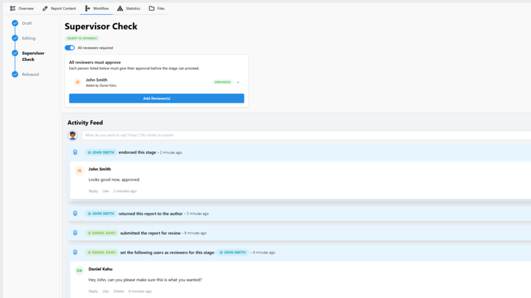This screenshot has width=531, height=298.
Task: Click the READY TO ADVANCE badge
Action: pyautogui.click(x=82, y=38)
